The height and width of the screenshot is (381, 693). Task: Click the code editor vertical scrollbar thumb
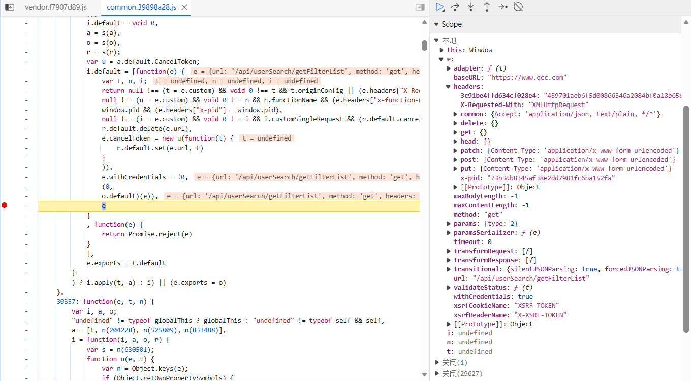pyautogui.click(x=424, y=46)
